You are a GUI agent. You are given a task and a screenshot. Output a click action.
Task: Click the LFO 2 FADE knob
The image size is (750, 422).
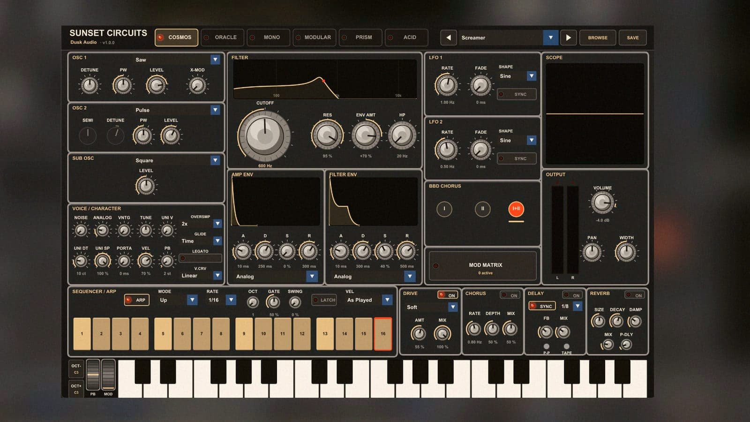480,150
